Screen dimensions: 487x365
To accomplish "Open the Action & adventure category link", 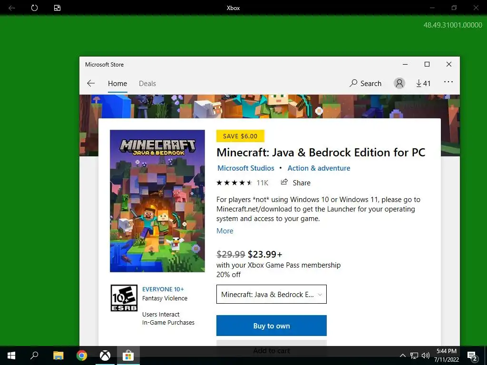I will click(x=319, y=168).
